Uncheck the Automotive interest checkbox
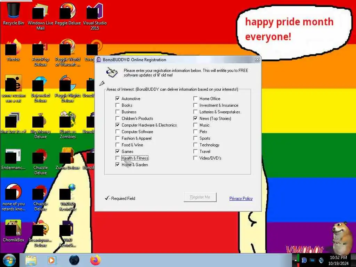The image size is (356, 267). pos(118,98)
